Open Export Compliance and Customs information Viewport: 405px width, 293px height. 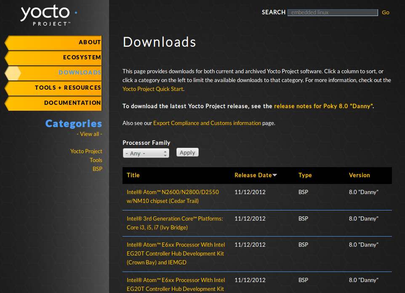(207, 123)
